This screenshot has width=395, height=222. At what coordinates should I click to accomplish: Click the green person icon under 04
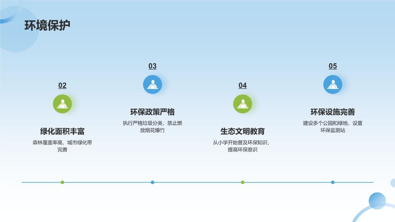(243, 104)
